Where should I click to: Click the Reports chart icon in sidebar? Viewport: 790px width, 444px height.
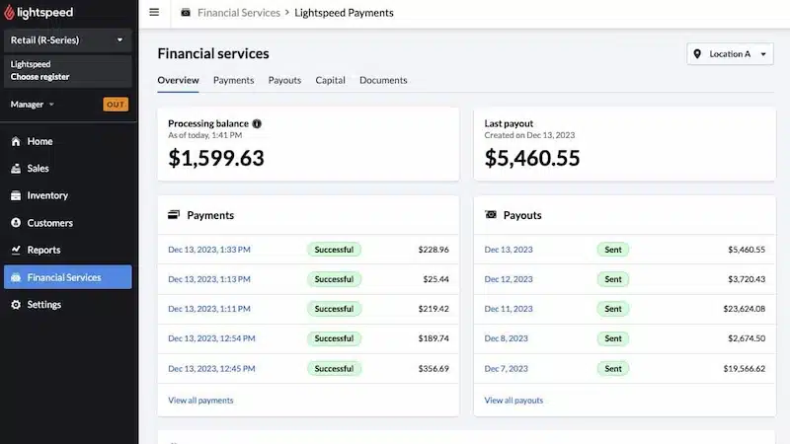tap(16, 250)
